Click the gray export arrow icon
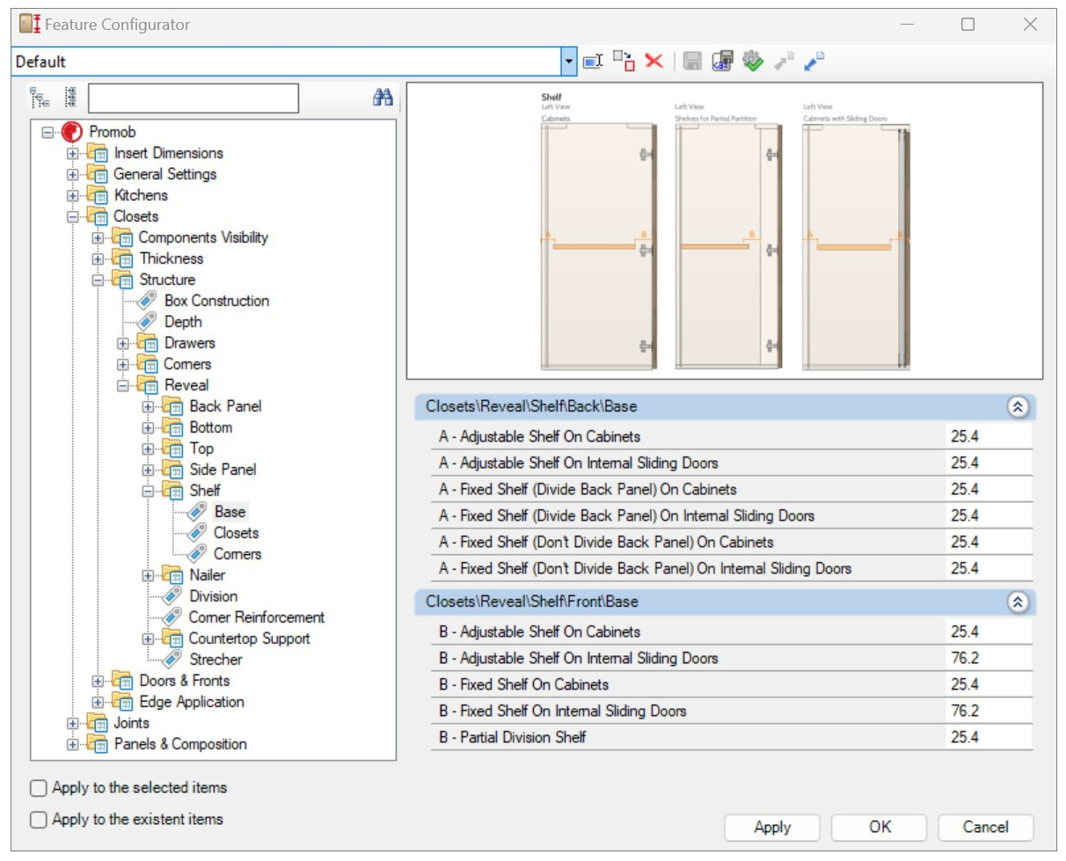 pos(784,62)
